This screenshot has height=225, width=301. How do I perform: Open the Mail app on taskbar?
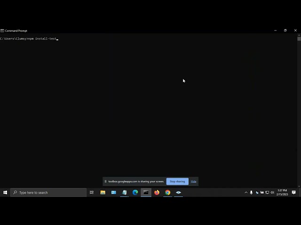pyautogui.click(x=114, y=193)
